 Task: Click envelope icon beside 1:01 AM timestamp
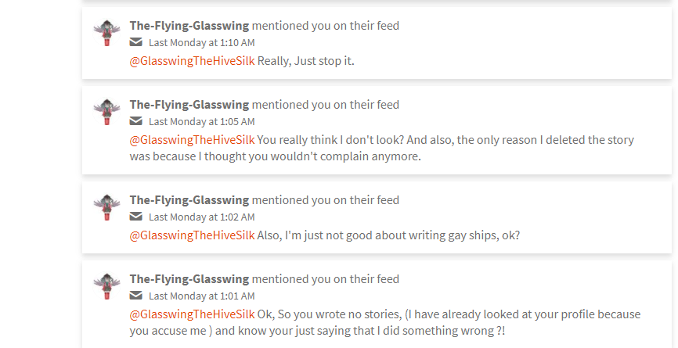(136, 296)
